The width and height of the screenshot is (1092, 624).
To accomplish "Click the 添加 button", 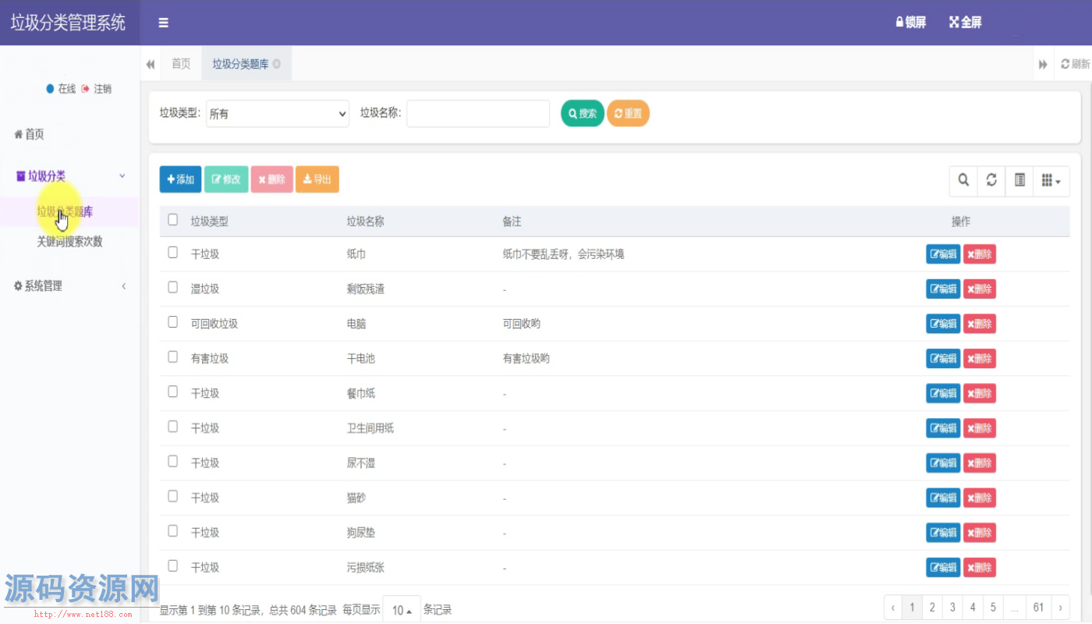I will 180,179.
